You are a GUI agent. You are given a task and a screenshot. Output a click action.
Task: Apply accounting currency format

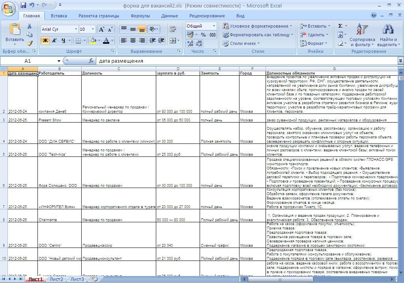click(190, 35)
